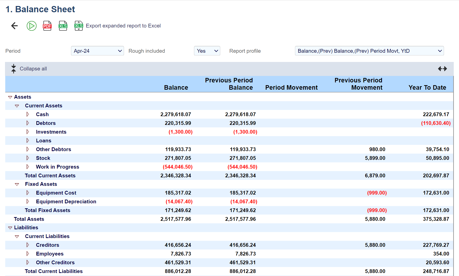
Task: Export report to PDF
Action: [x=47, y=26]
